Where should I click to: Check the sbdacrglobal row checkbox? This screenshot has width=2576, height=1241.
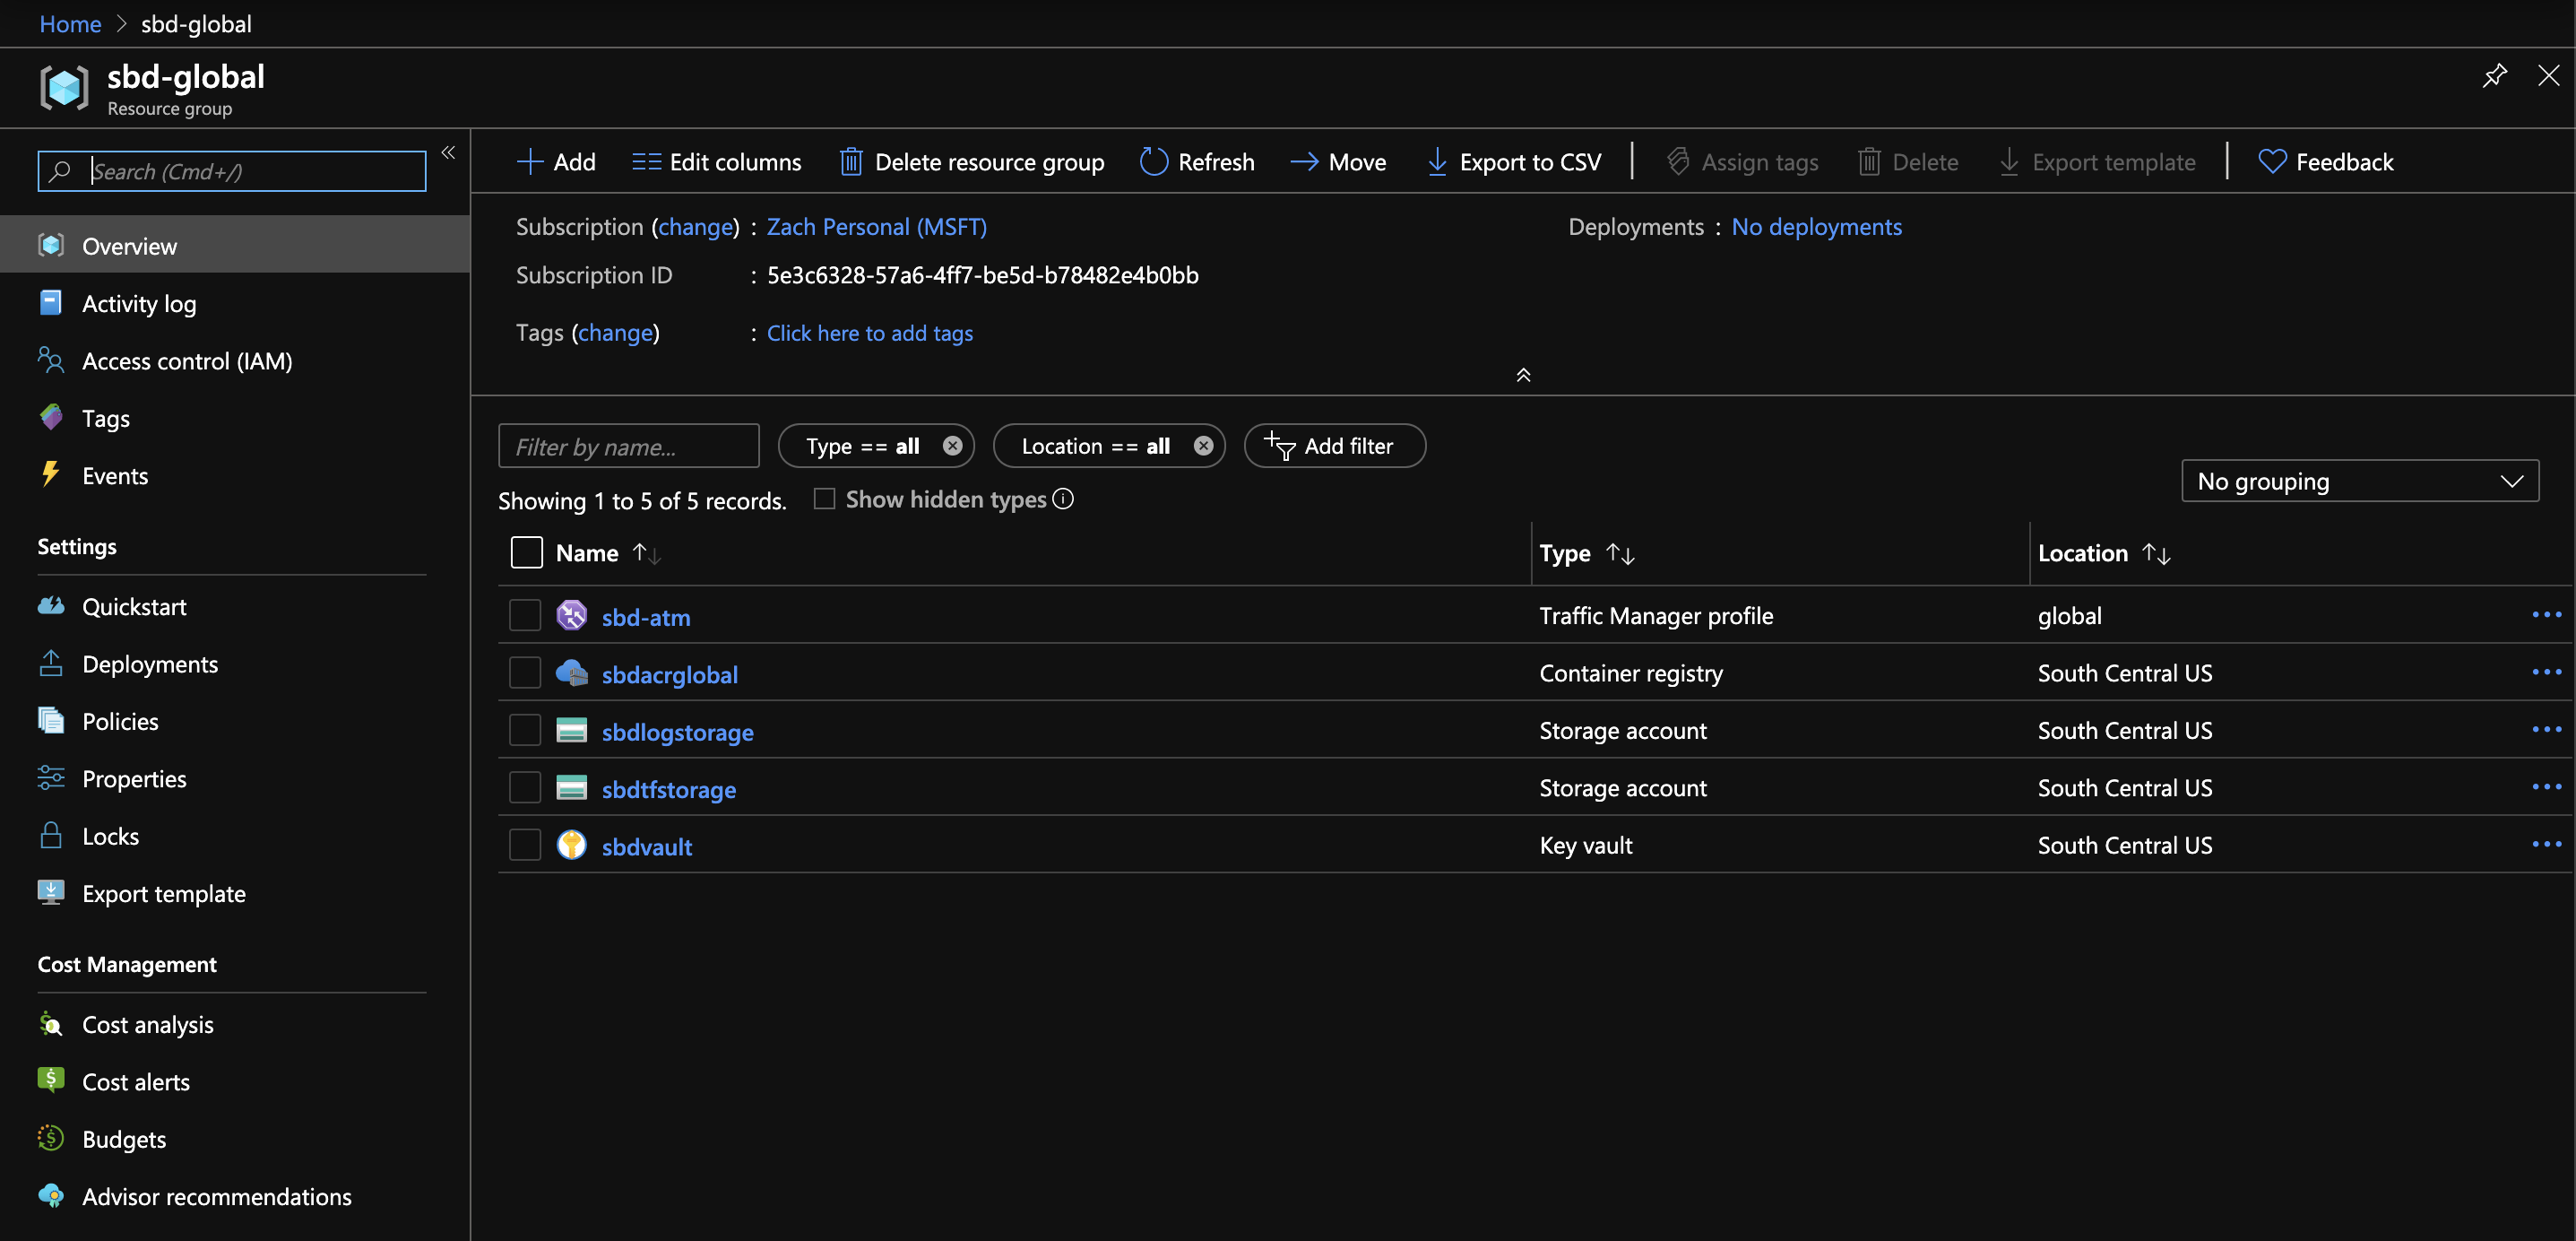click(525, 673)
